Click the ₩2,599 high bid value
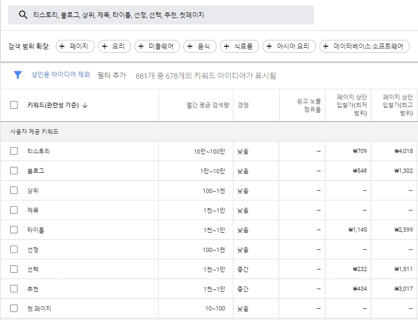418x320 pixels. pyautogui.click(x=404, y=230)
